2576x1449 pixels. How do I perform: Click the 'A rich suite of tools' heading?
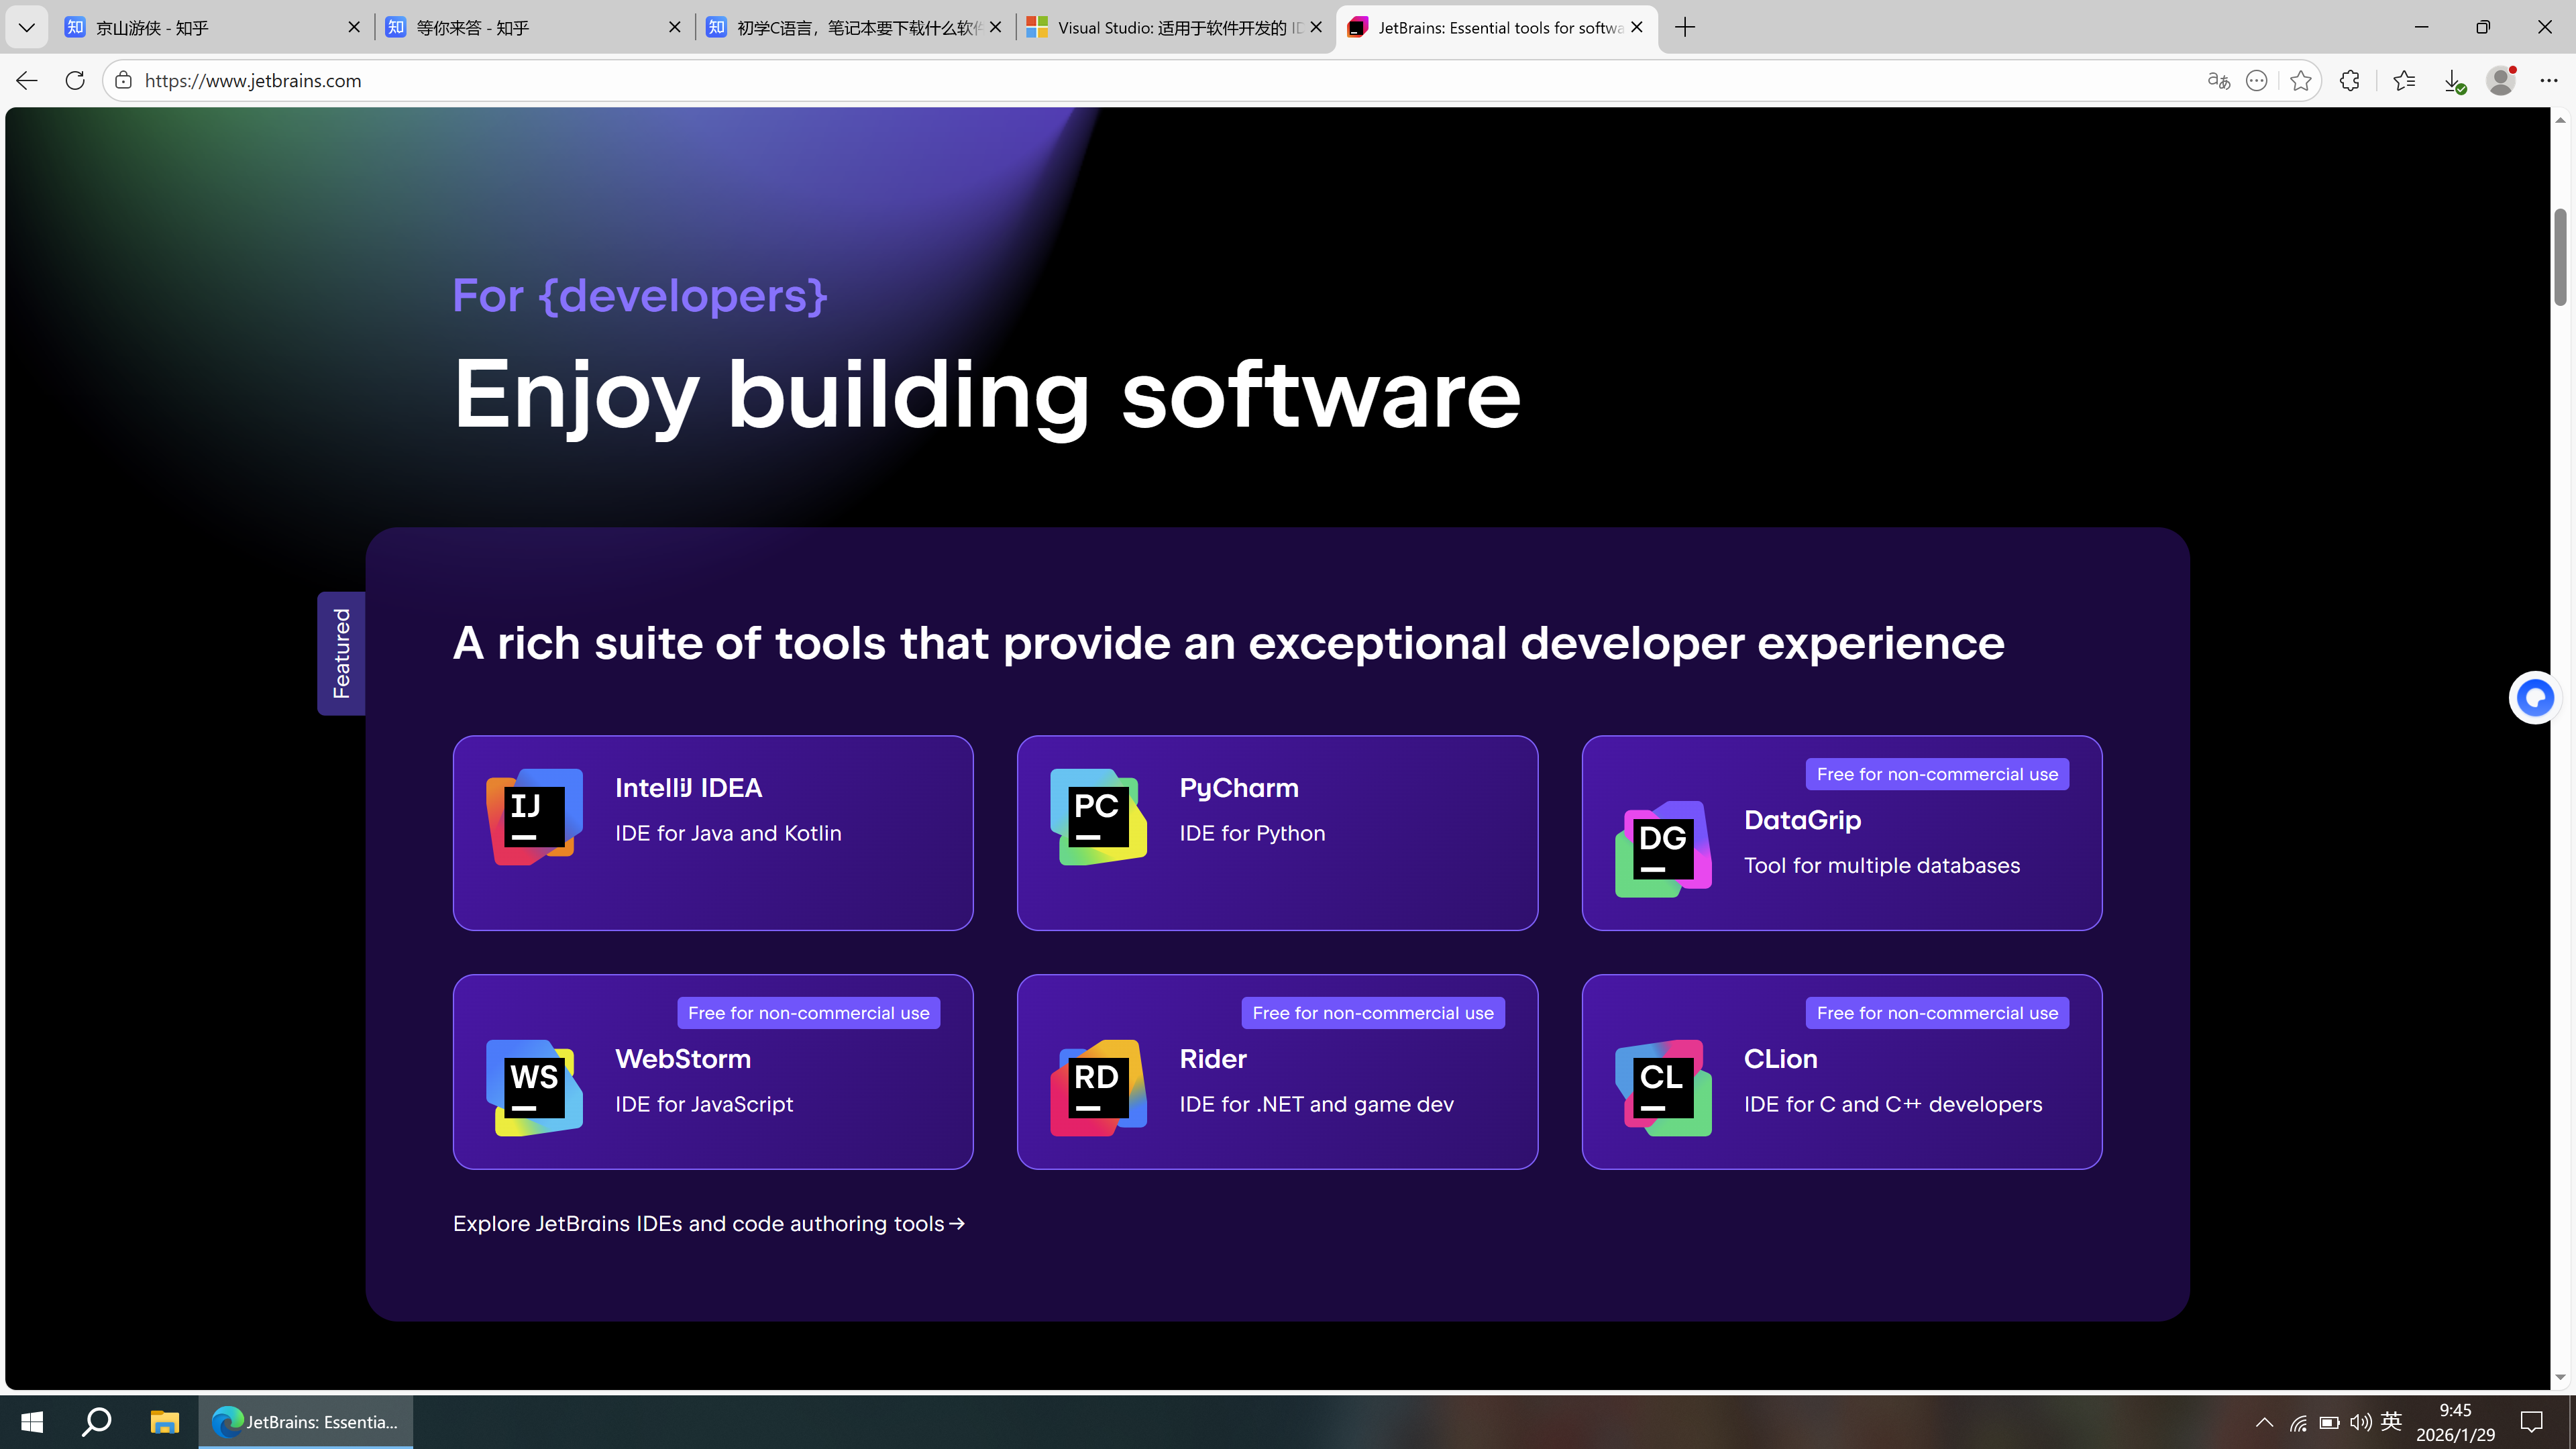point(1229,643)
